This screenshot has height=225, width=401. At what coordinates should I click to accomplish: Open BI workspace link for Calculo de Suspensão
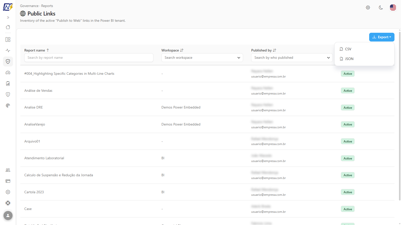163,175
